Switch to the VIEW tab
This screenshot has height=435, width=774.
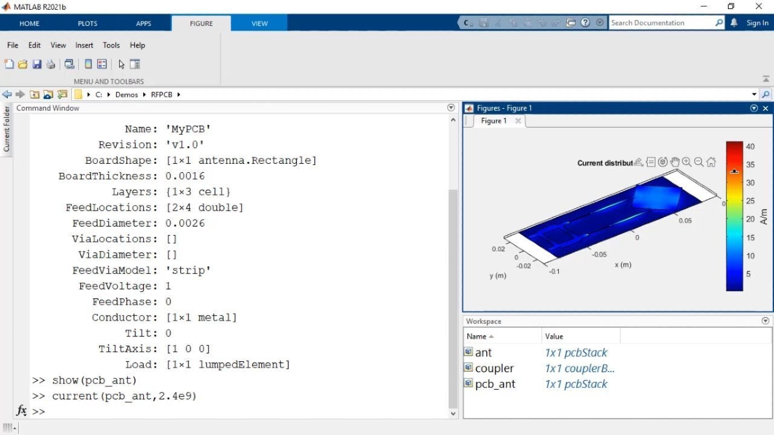(259, 24)
